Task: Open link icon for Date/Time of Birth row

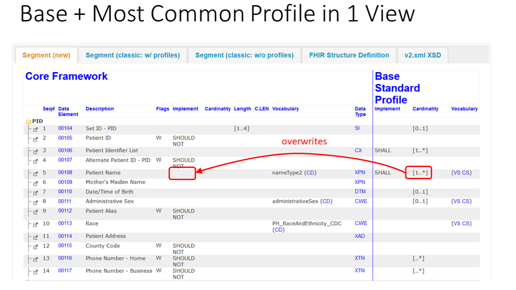Action: click(x=36, y=192)
